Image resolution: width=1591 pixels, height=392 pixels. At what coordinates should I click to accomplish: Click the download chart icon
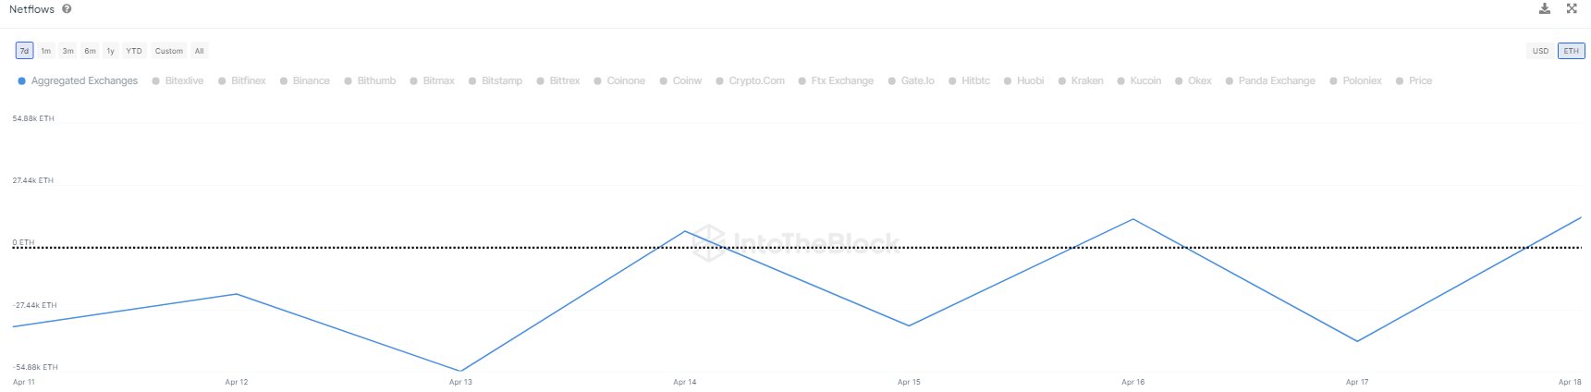click(1545, 8)
